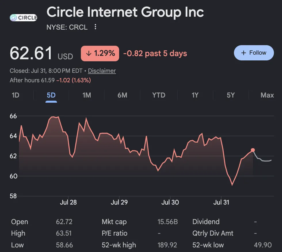Click the Jul 28 date label on chart

68,203
